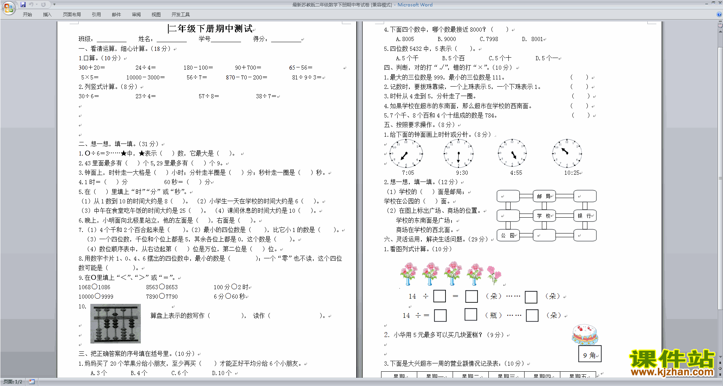The height and width of the screenshot is (386, 723).
Task: Click the expression 870－70－200＝
Action: pyautogui.click(x=247, y=78)
